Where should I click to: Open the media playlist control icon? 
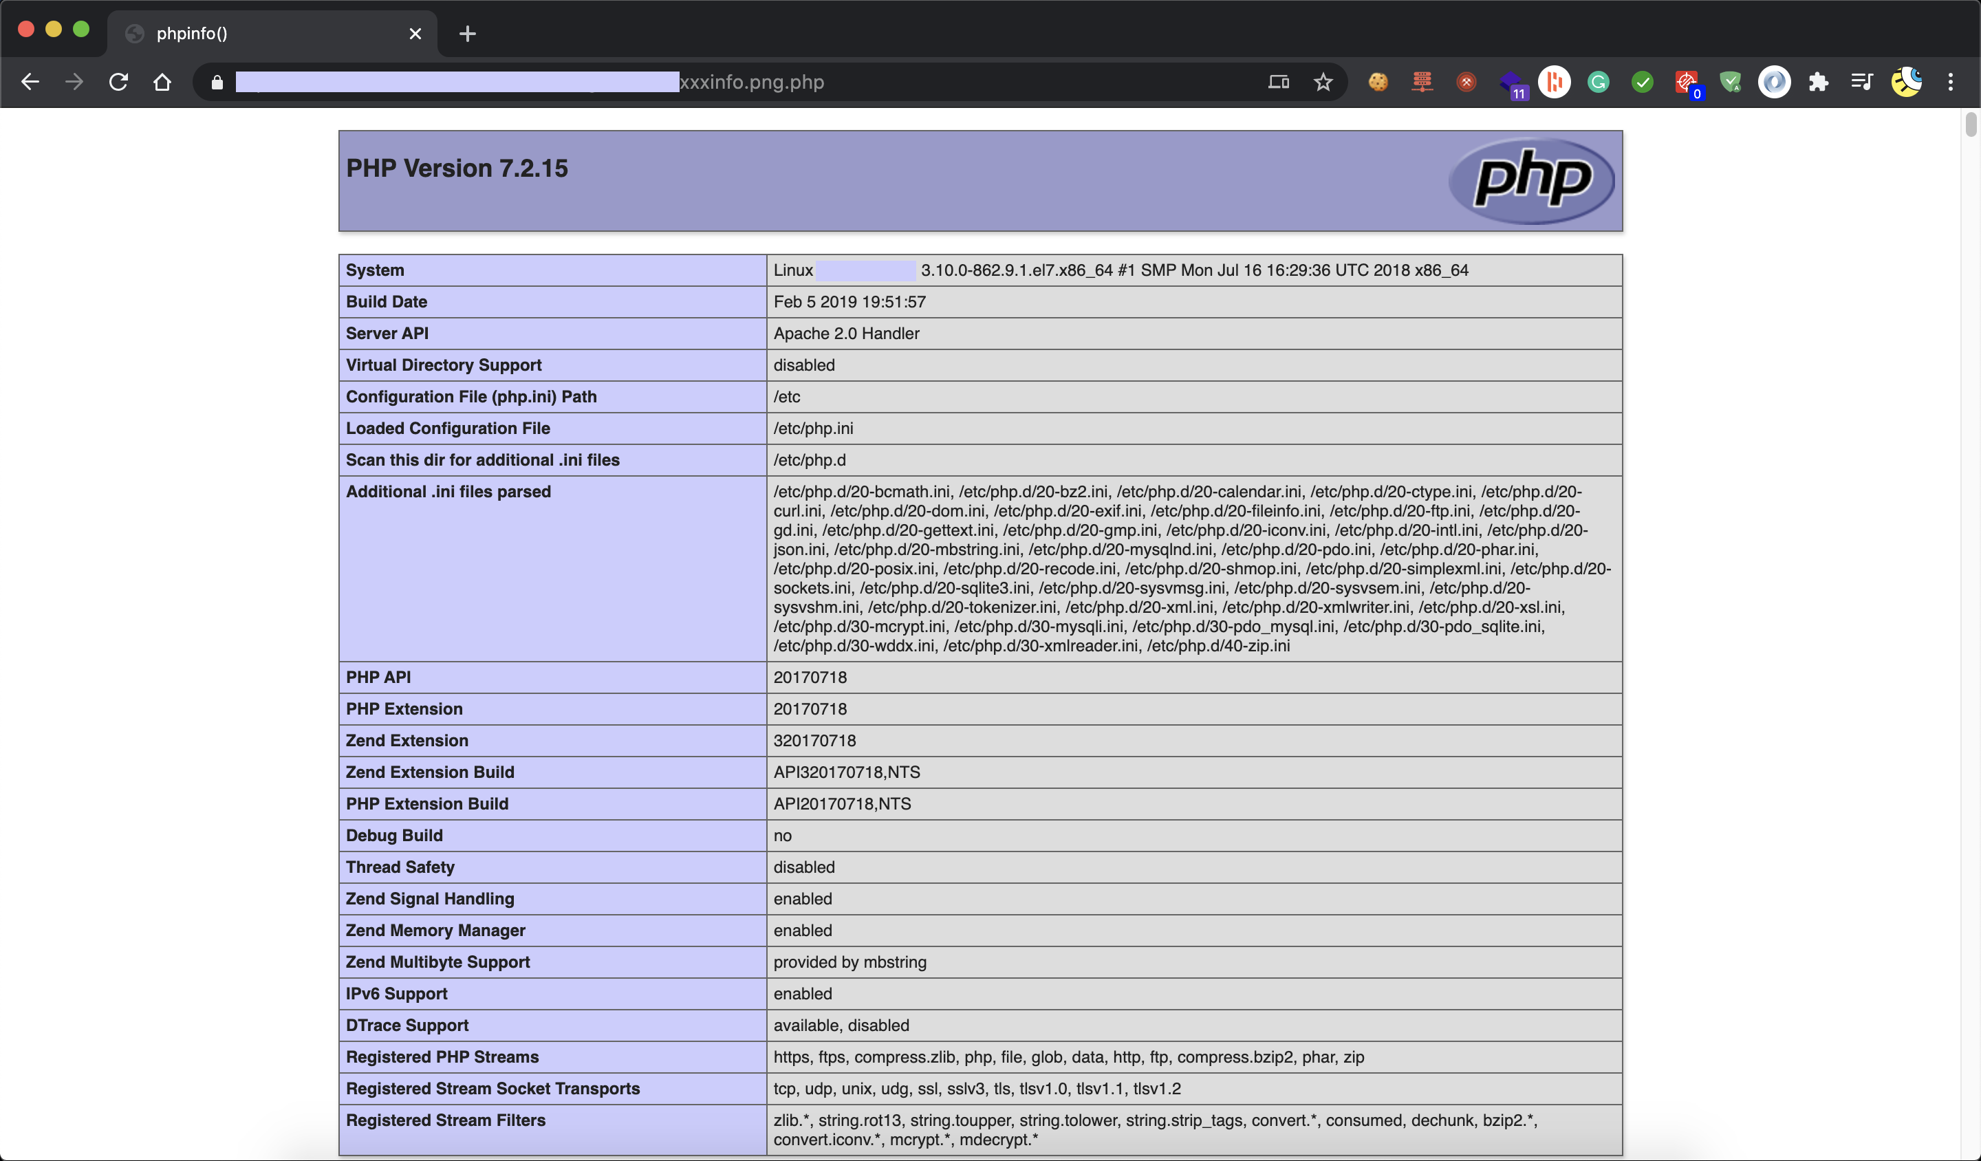[1861, 82]
